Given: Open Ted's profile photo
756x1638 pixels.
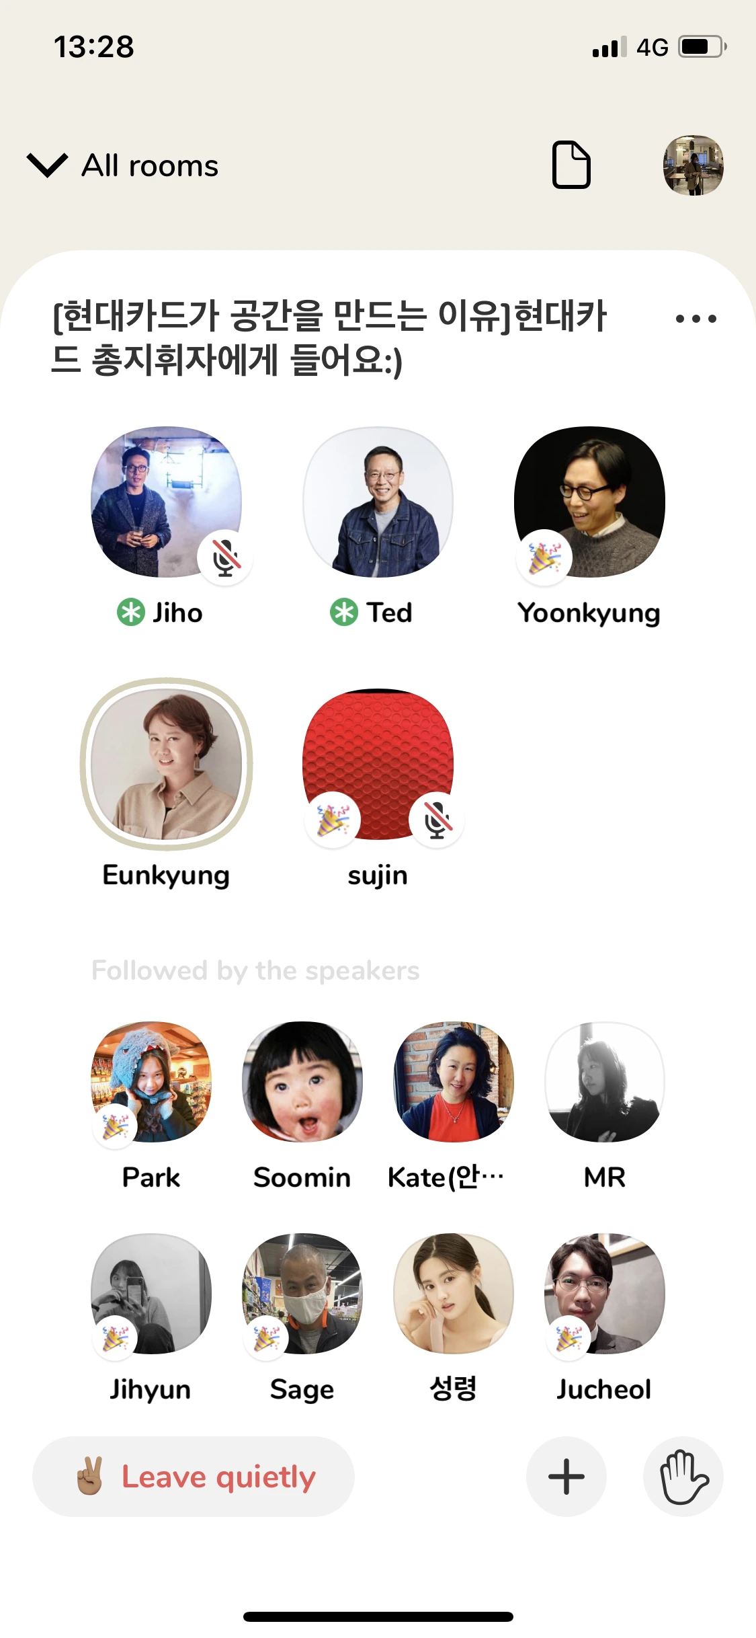Looking at the screenshot, I should (x=378, y=502).
